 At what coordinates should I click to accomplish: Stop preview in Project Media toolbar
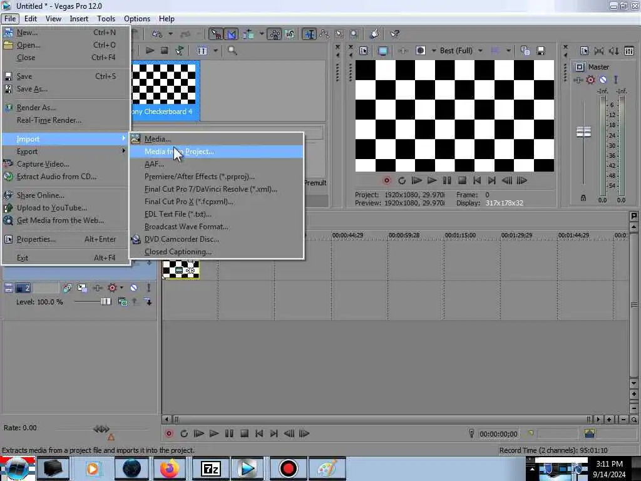(165, 51)
